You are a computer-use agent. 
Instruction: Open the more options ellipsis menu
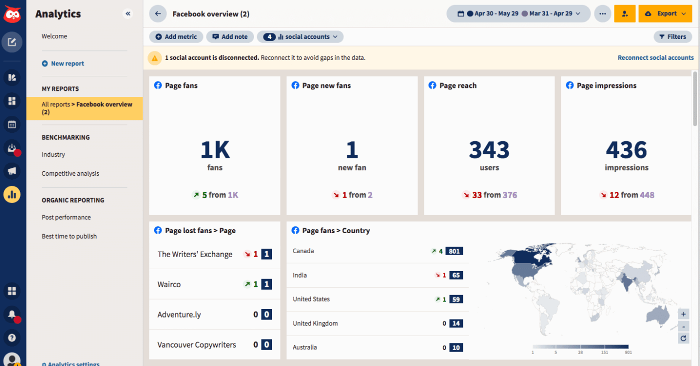point(602,13)
